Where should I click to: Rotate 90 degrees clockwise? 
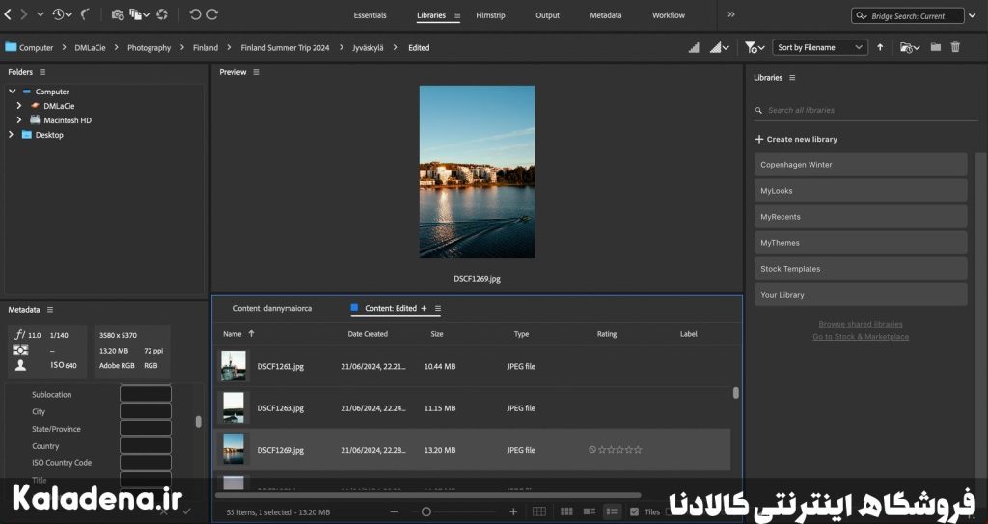click(x=212, y=14)
